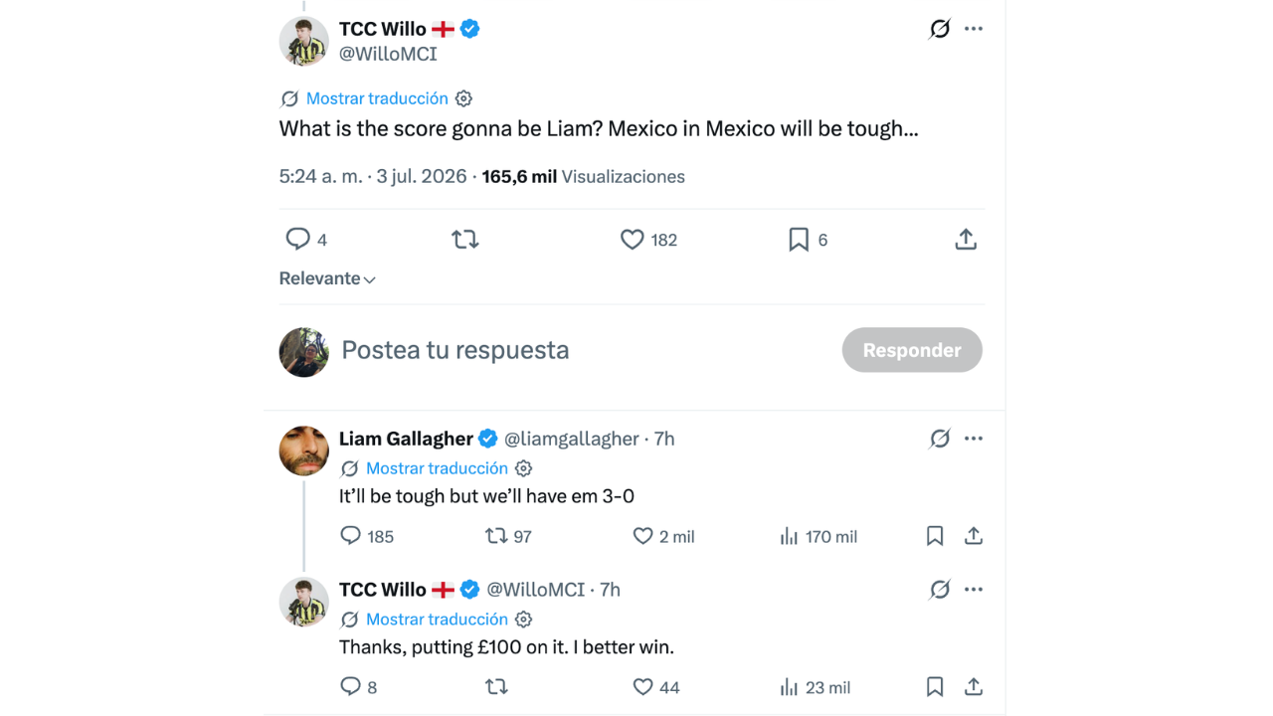Expand the Relevante sort dropdown
This screenshot has width=1273, height=716.
[327, 278]
